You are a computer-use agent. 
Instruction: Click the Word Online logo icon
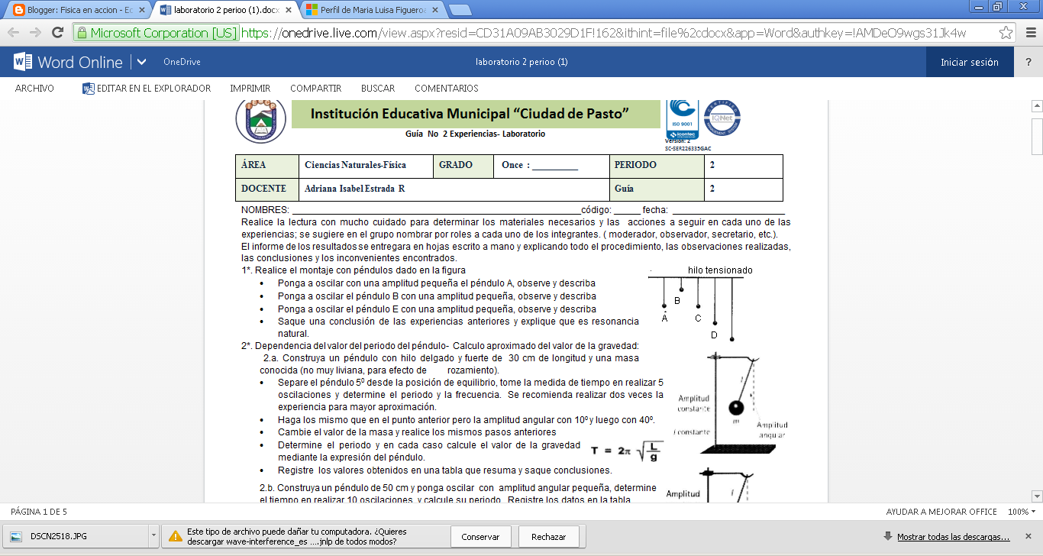point(22,62)
